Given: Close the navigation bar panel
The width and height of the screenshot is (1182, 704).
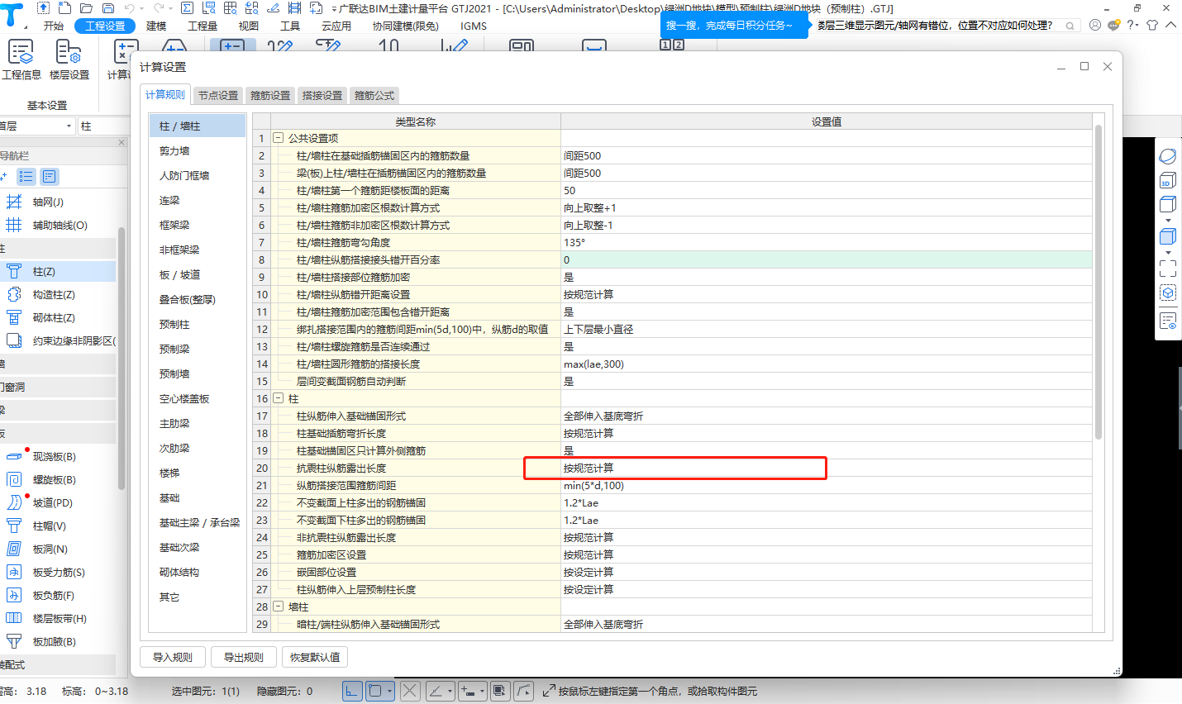Looking at the screenshot, I should point(122,142).
